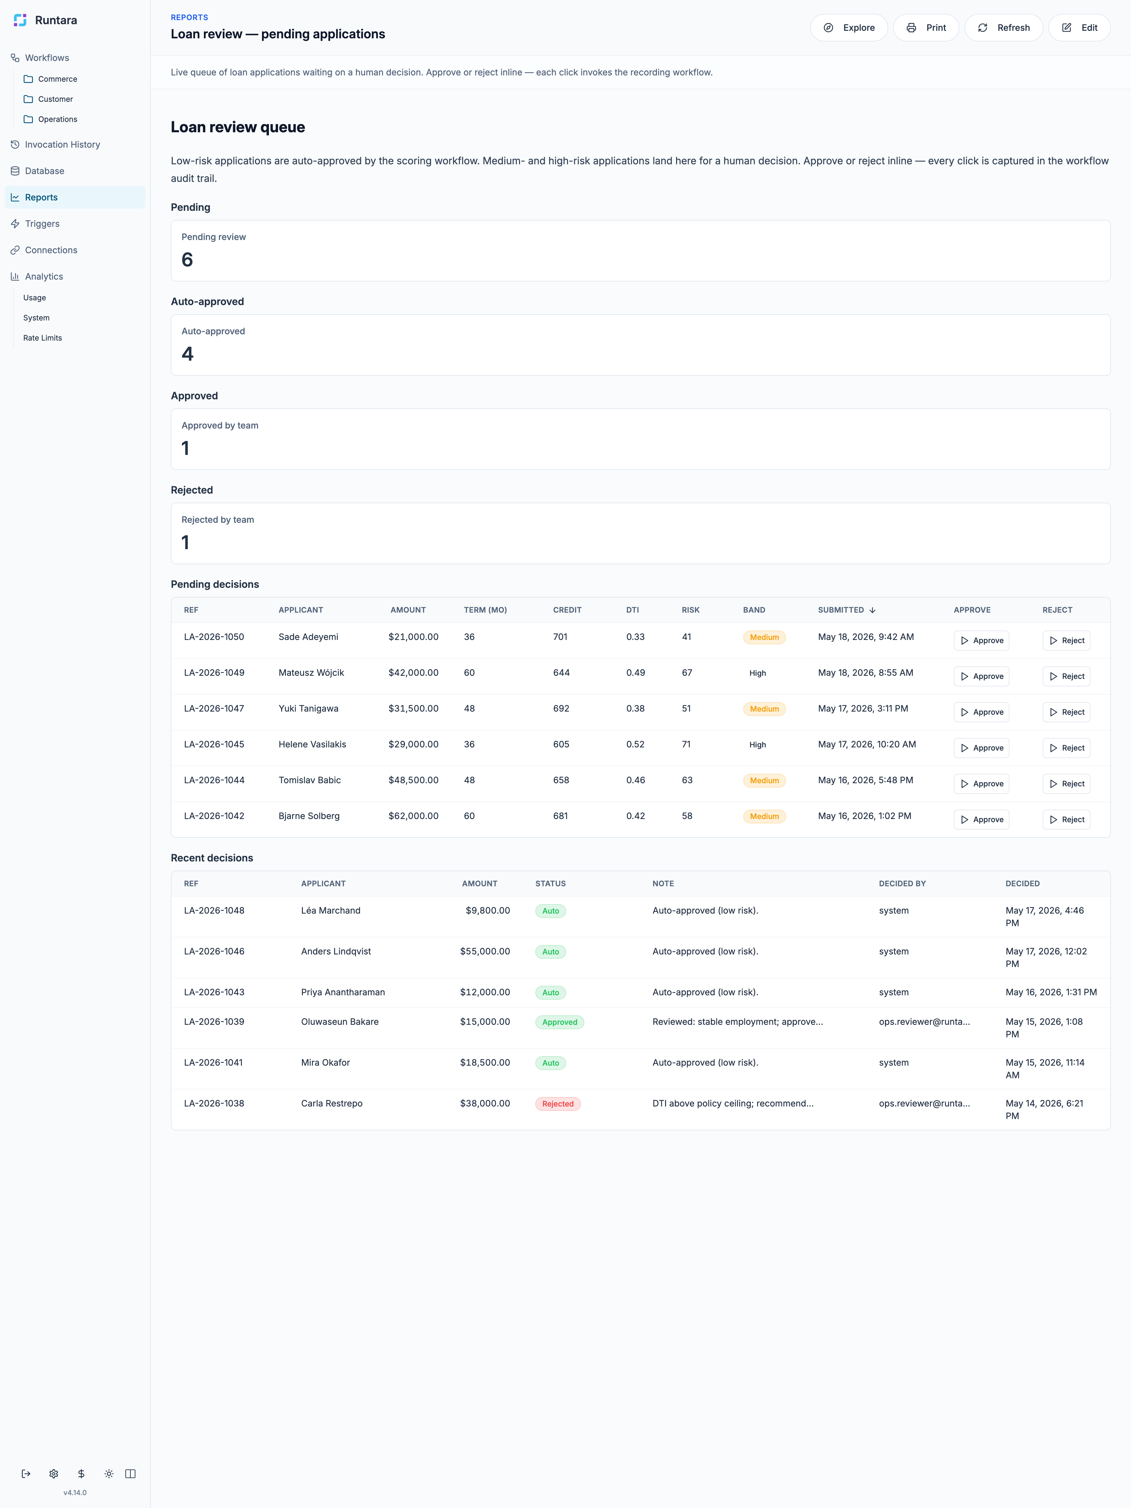
Task: Click the sign-out icon at sidebar bottom
Action: pyautogui.click(x=26, y=1474)
